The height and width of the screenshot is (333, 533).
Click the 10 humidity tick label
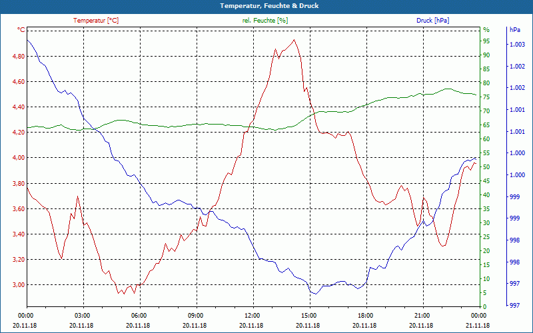486,279
